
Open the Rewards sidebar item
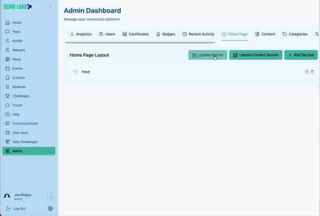point(28,87)
